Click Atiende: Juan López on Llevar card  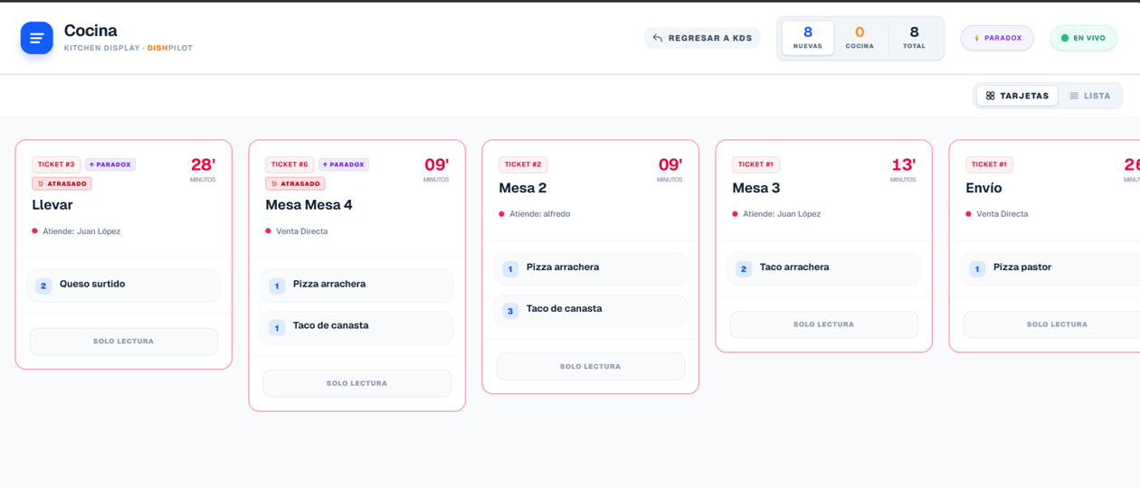(x=81, y=231)
